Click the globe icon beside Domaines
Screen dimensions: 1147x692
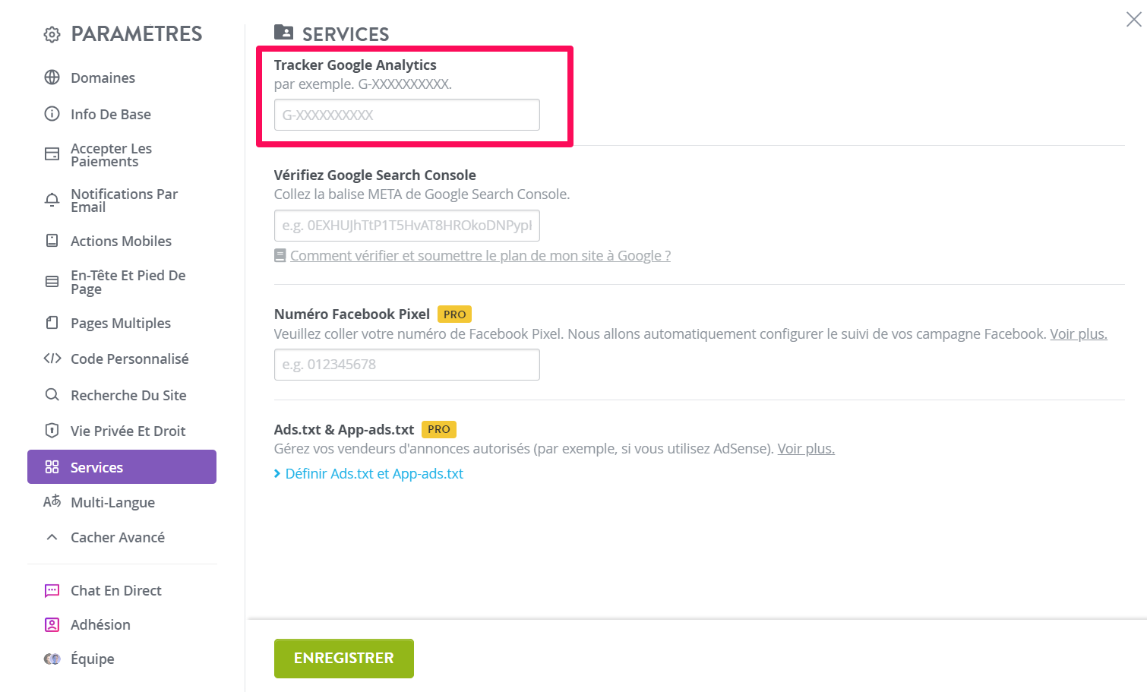(52, 77)
